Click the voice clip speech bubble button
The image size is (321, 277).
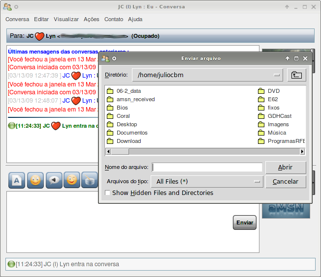54,180
